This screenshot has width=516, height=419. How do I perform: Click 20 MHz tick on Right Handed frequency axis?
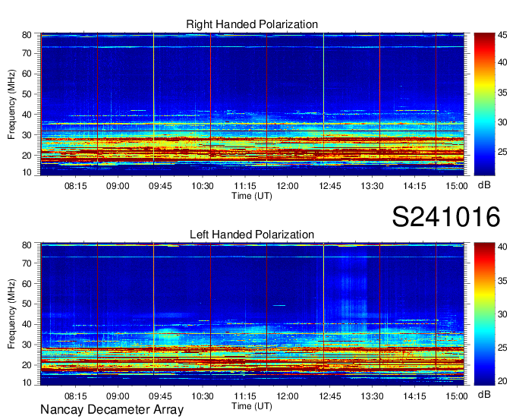[27, 156]
